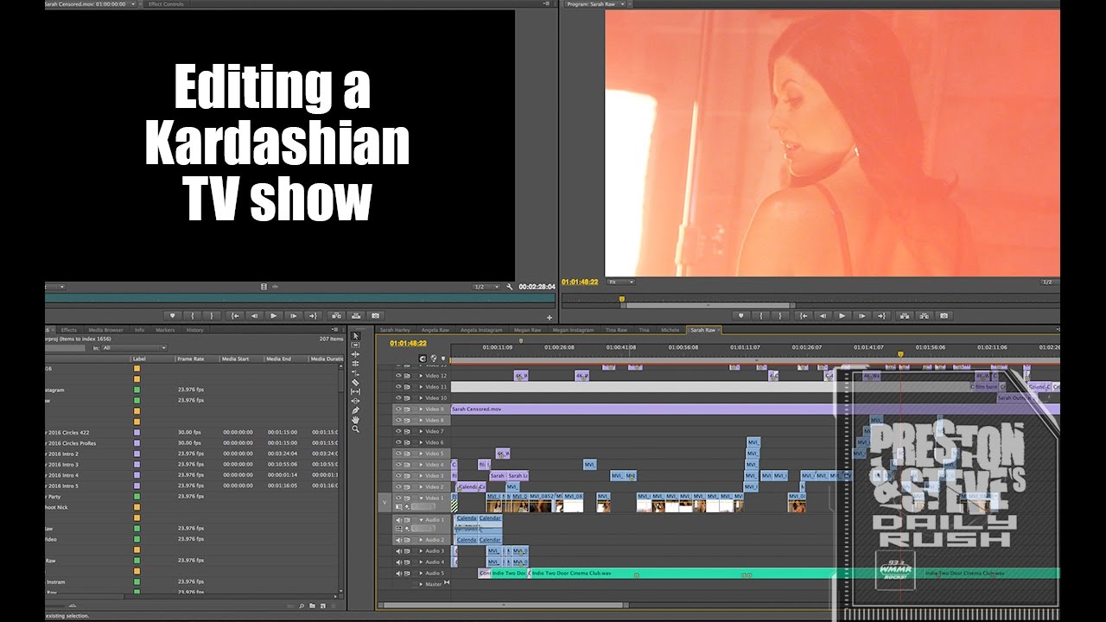The image size is (1106, 622).
Task: Open the History panel tab
Action: pos(195,330)
